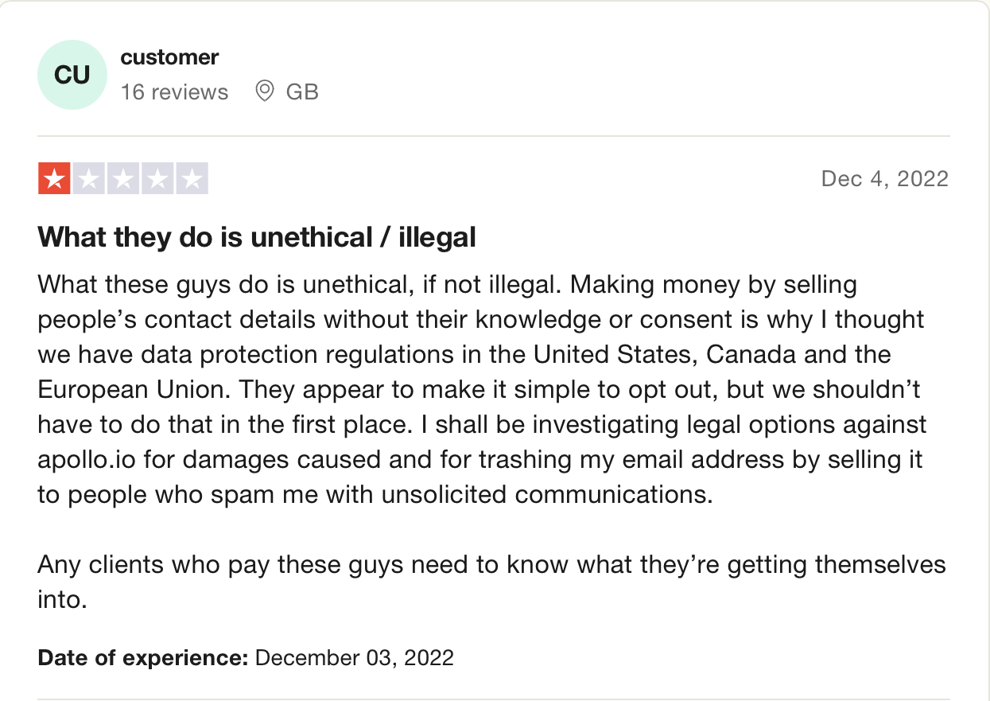Open the reviewer profile named customer
Screen dimensions: 990x701
(169, 57)
